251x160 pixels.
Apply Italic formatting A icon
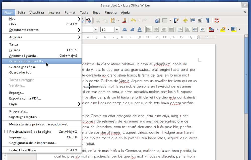click(132, 29)
